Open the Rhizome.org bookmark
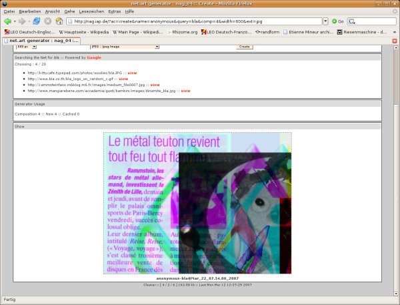Image resolution: width=400 pixels, height=305 pixels. pos(182,32)
